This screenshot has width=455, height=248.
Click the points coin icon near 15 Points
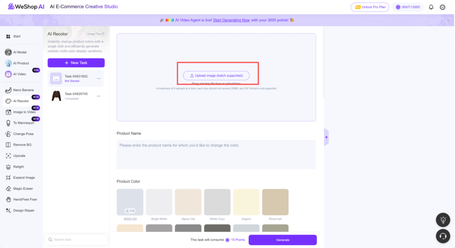pos(227,240)
